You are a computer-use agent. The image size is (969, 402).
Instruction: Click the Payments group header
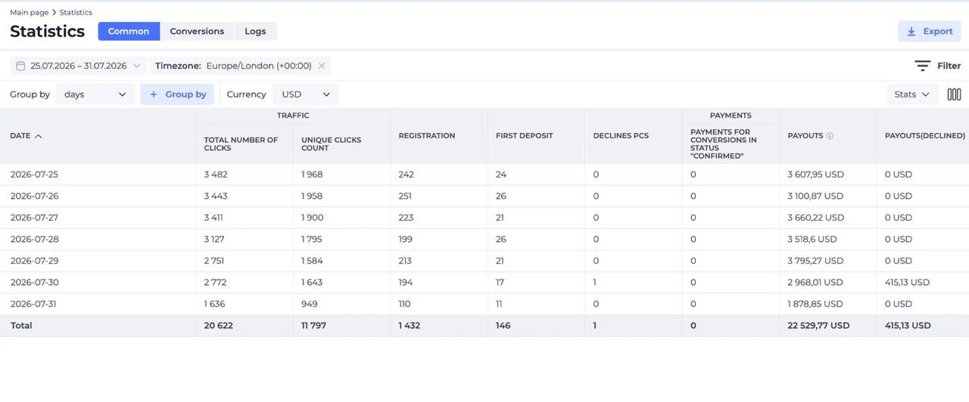pyautogui.click(x=731, y=116)
